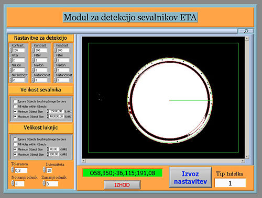Click the Izvoz nastavitev button
The width and height of the screenshot is (262, 198).
190,178
